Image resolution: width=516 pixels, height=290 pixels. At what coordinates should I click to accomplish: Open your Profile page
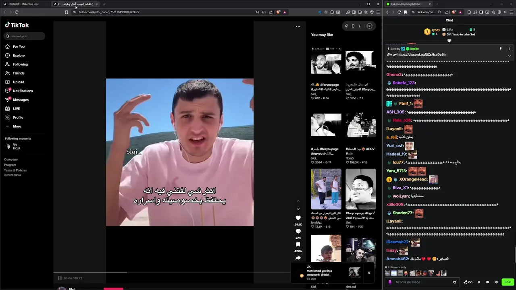[x=15, y=118]
